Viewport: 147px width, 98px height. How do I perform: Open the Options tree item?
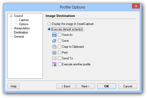[x=24, y=24]
